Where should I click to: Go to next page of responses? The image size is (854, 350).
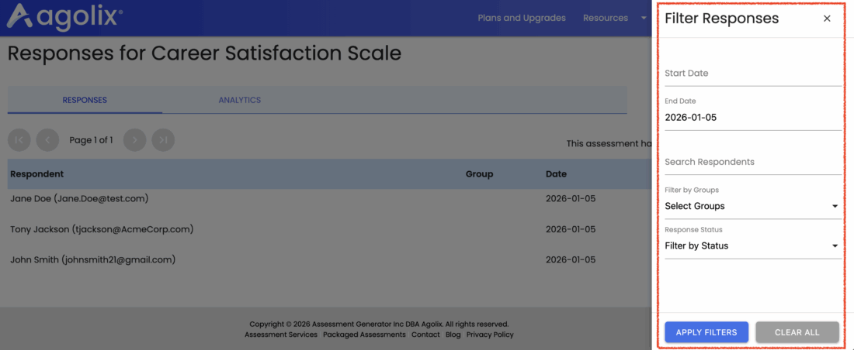click(134, 140)
